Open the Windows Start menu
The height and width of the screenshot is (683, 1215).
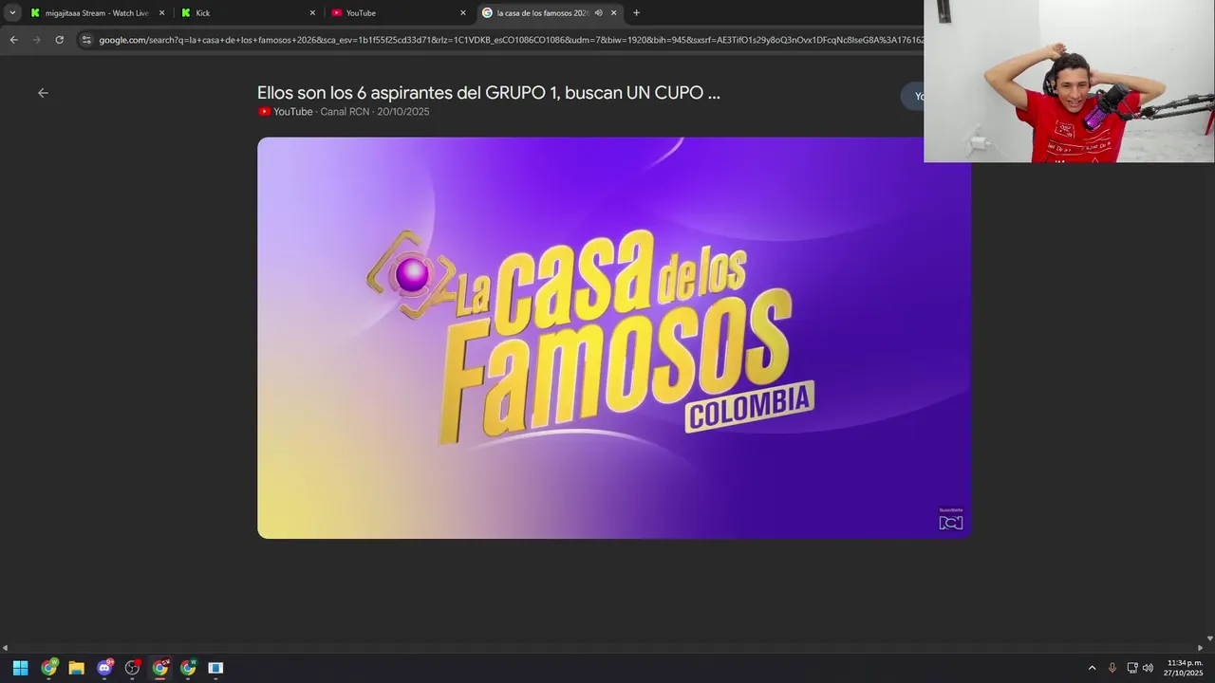pos(20,668)
